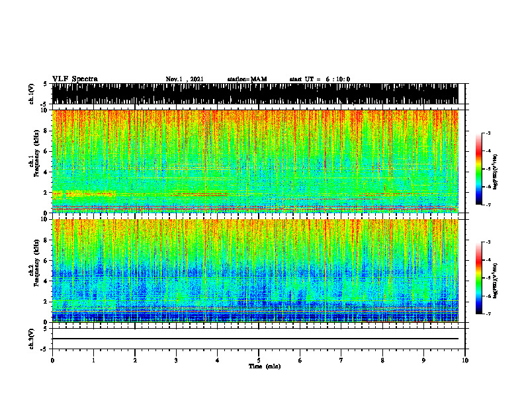Viewport: 524px width, 404px height.
Task: Click the "VLF Spectra" plot title
Action: coord(75,79)
